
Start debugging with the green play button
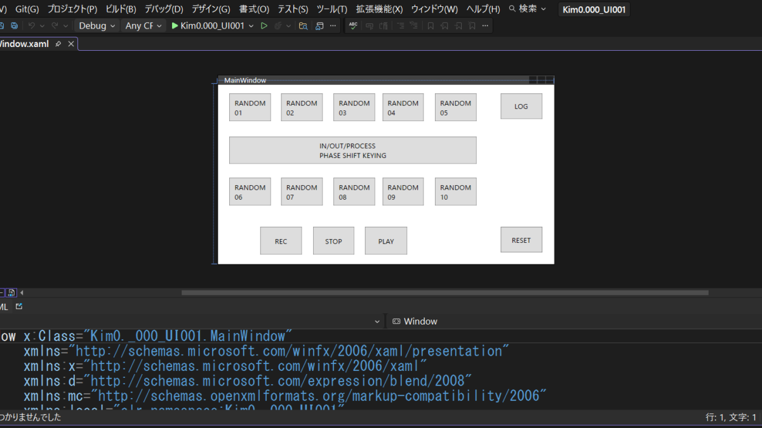[x=175, y=26]
